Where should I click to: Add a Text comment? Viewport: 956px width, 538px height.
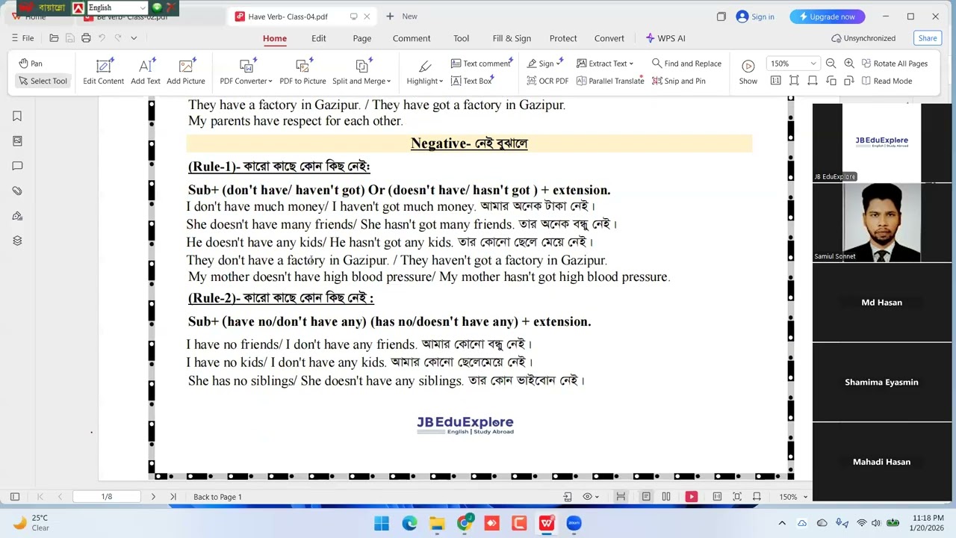point(480,64)
